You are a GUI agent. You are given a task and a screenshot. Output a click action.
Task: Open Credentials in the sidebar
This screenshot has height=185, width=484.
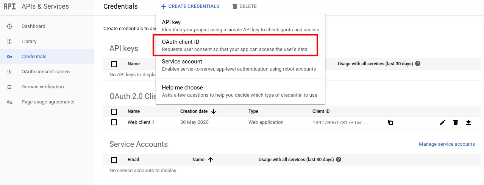tap(47, 57)
